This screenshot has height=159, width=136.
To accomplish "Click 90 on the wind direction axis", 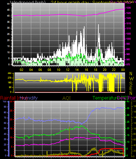I will click(10, 87).
